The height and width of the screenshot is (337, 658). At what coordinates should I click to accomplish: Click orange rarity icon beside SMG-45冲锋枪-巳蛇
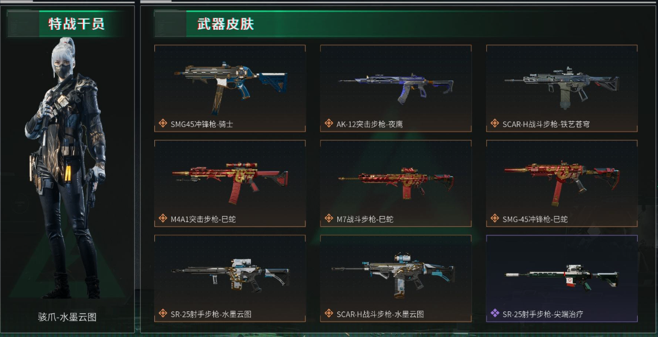[495, 218]
